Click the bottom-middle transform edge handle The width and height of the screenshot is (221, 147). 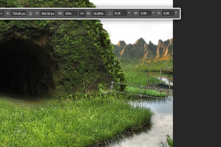[141, 95]
